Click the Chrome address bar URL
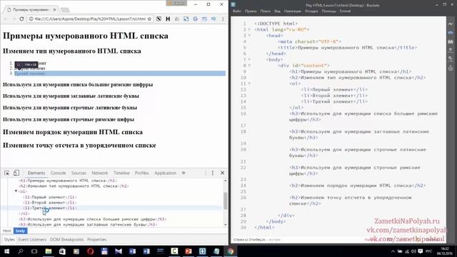The height and width of the screenshot is (257, 457). [x=90, y=19]
